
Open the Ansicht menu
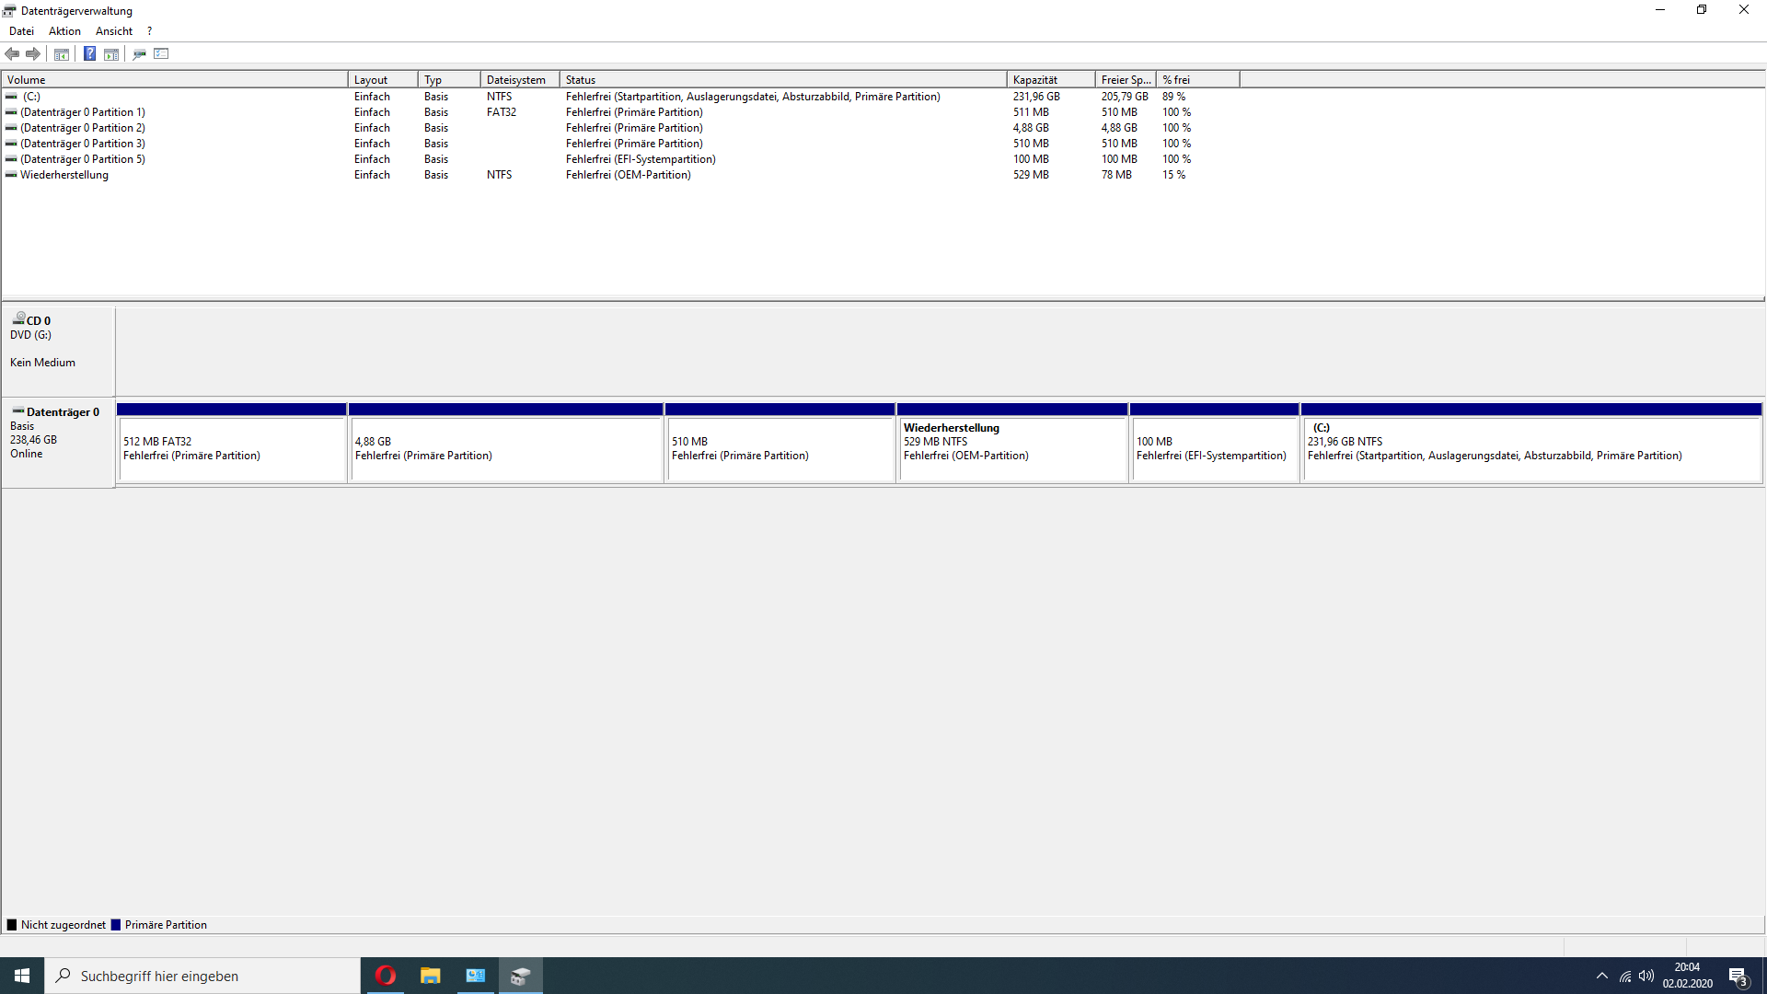114,31
